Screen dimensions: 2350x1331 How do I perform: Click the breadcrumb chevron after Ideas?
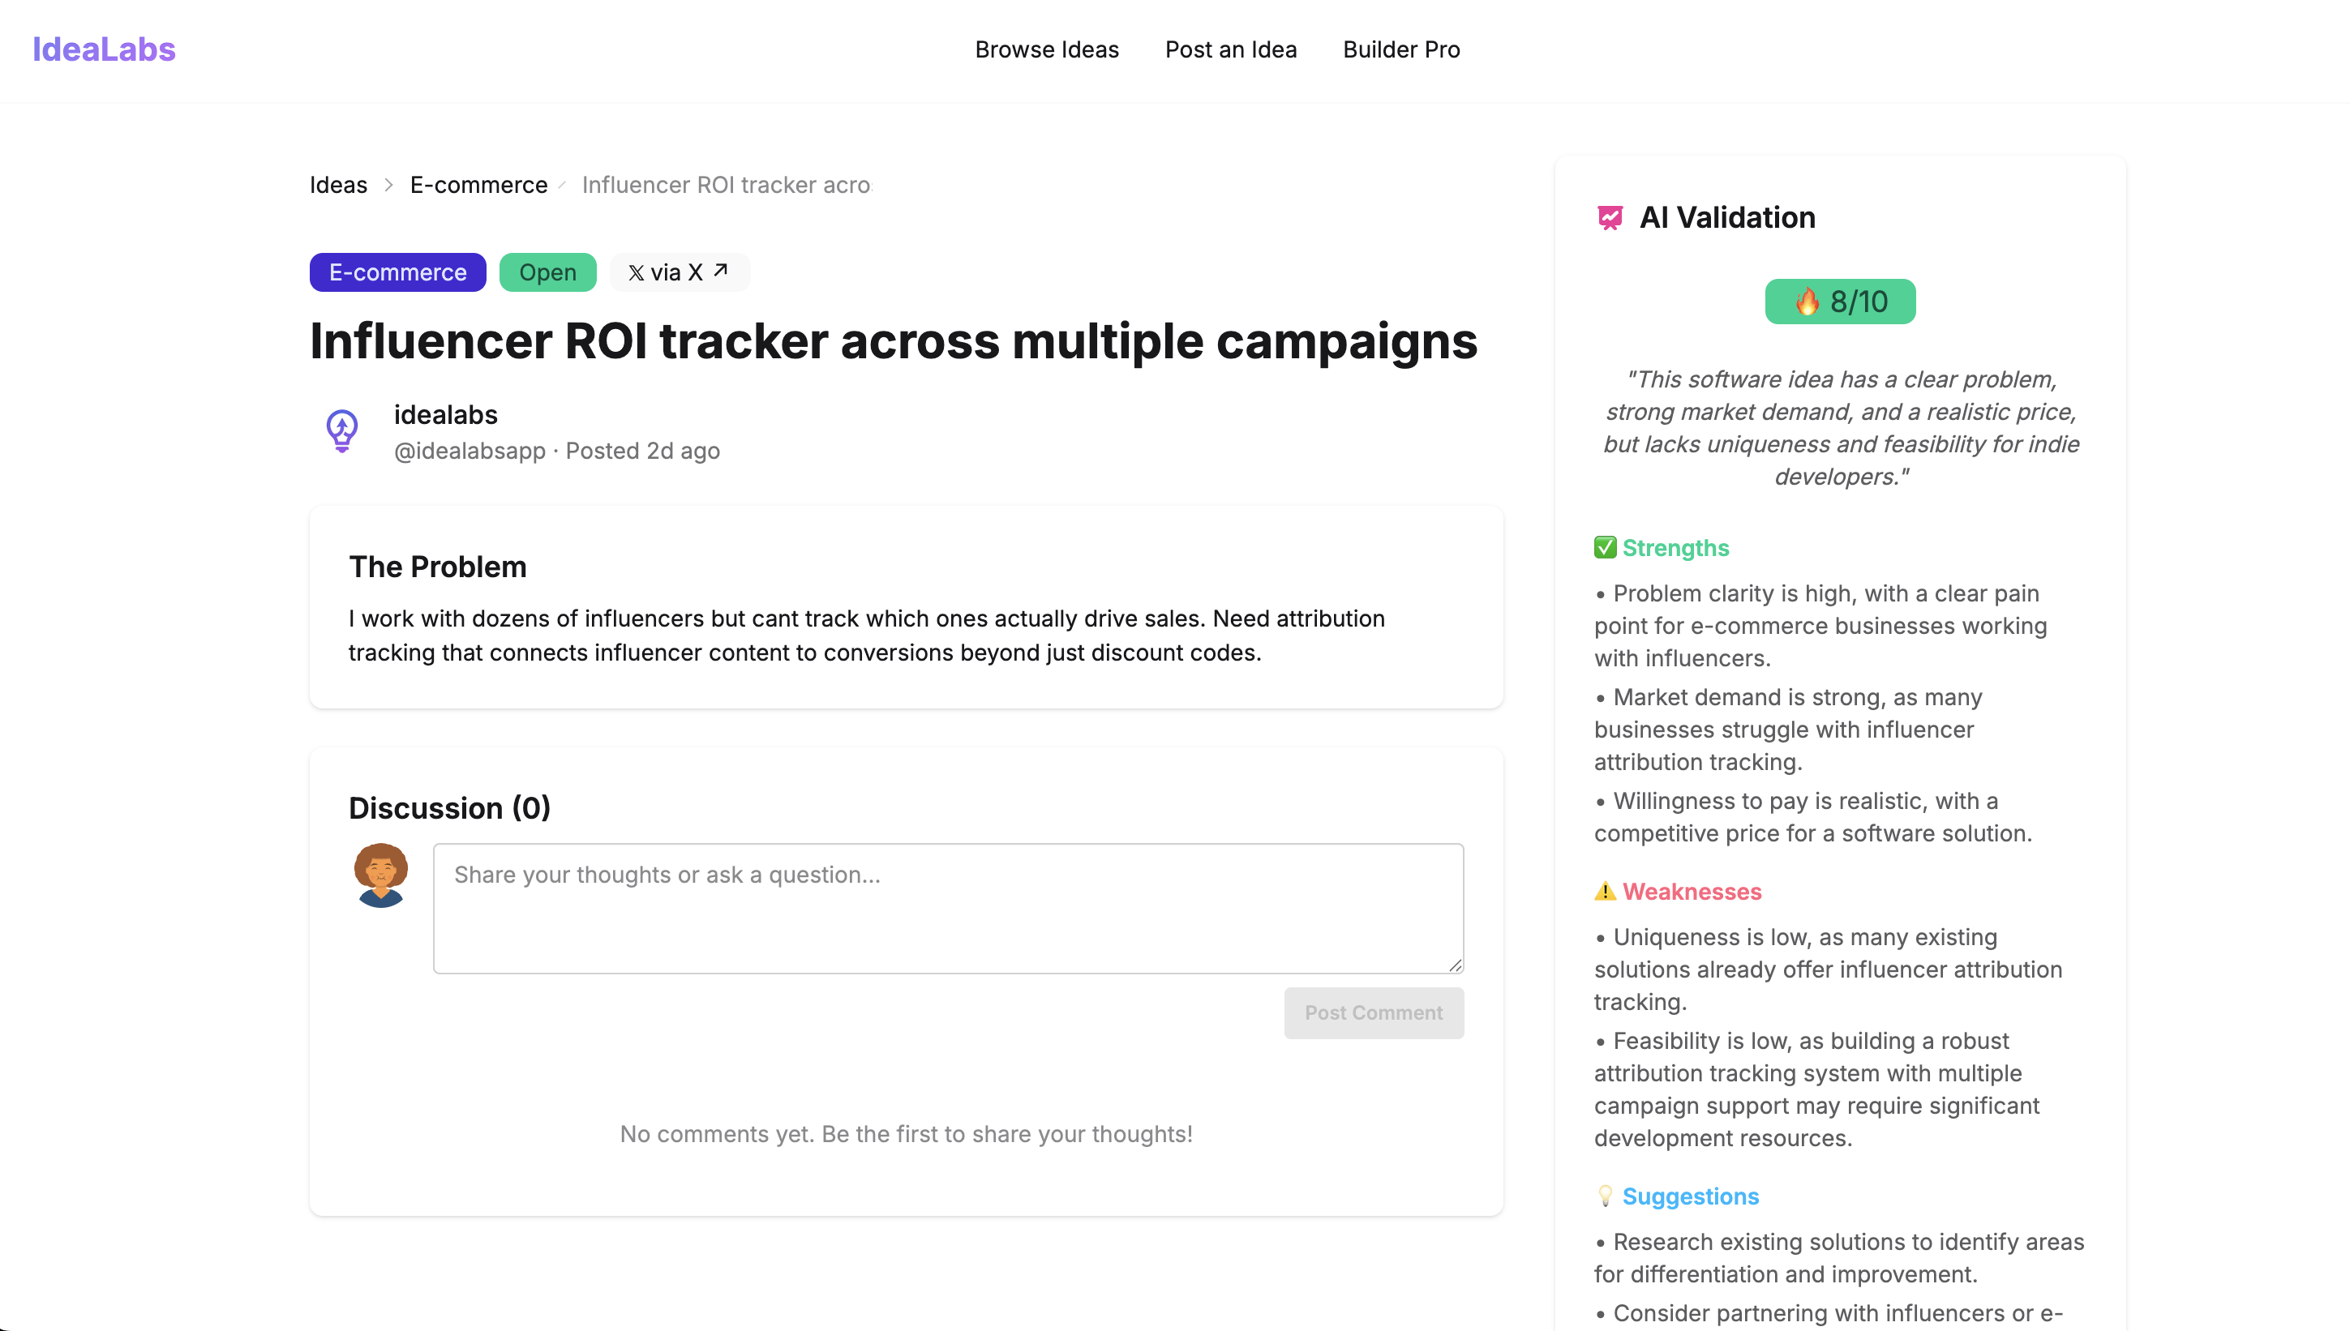pos(388,185)
